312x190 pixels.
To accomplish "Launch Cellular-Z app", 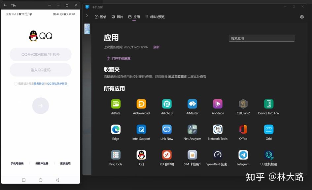I will [x=243, y=104].
